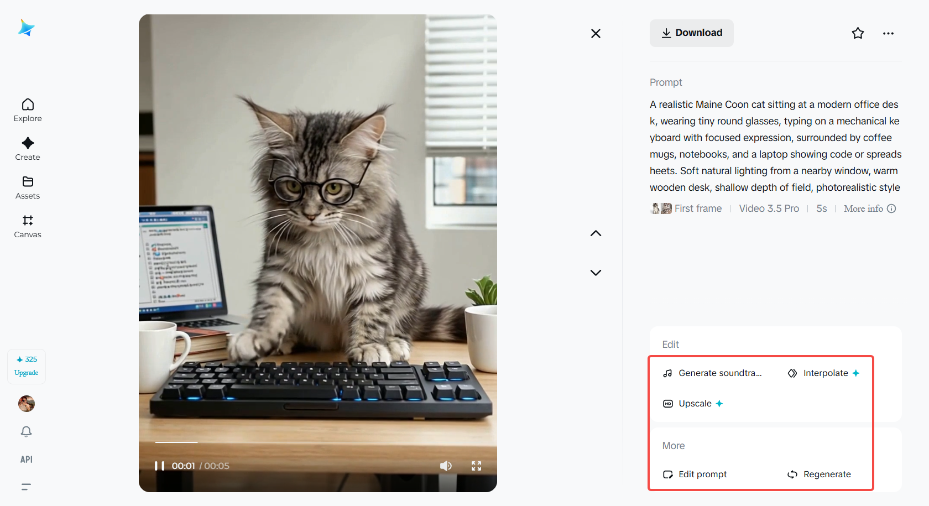Pause the playing video
The height and width of the screenshot is (506, 929).
coord(160,466)
